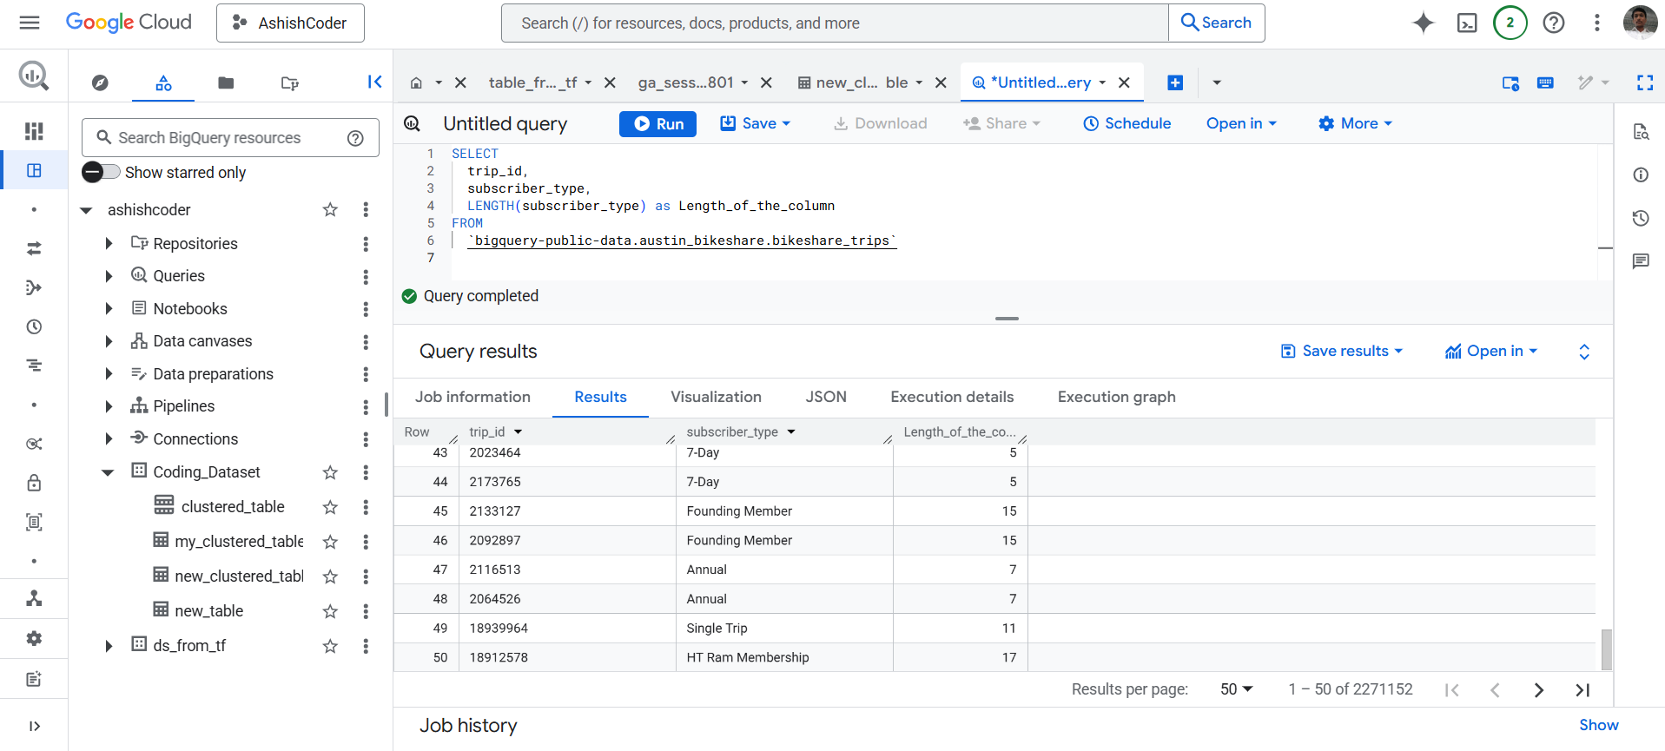Open the help question mark icon
The width and height of the screenshot is (1665, 751).
click(1554, 23)
